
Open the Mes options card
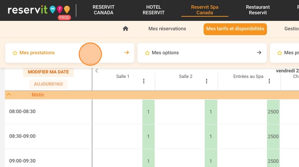[202, 53]
